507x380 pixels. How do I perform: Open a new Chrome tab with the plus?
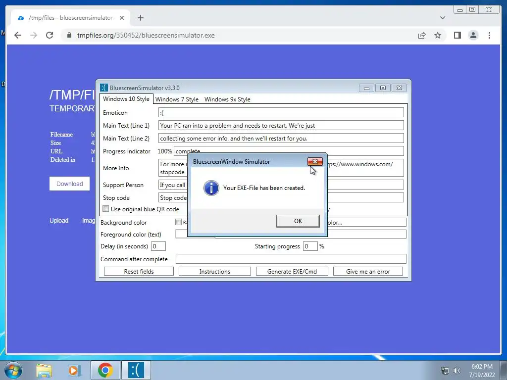(140, 18)
